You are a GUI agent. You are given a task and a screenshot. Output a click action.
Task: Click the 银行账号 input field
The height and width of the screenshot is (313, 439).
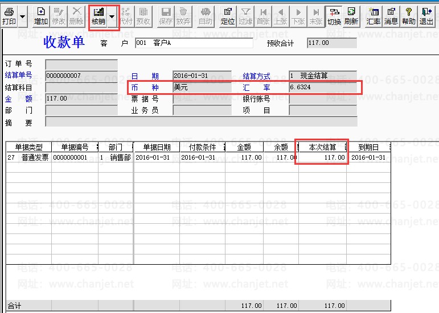(323, 99)
